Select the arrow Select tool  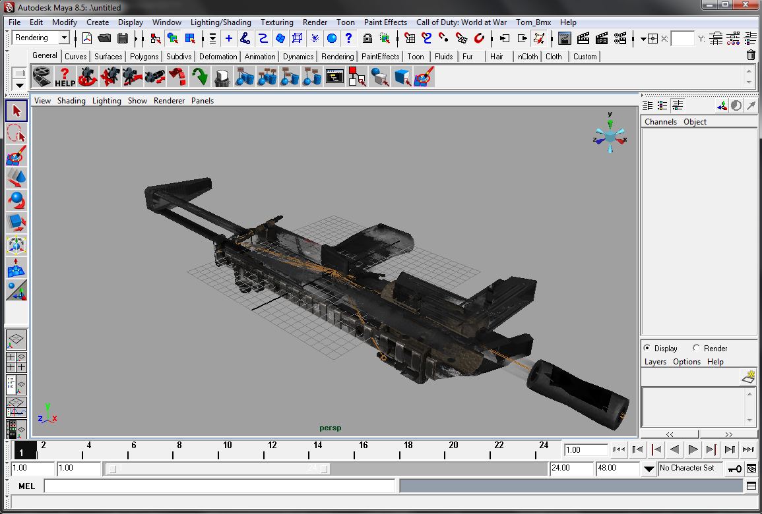coord(16,111)
